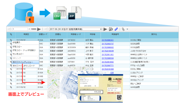Open application number link for 中谷 五郎
The image size is (185, 105).
(x=108, y=66)
